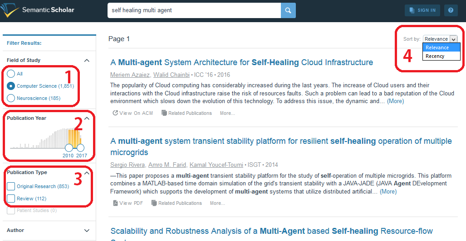This screenshot has height=241, width=466.
Task: Choose Relevance in the sort dropdown
Action: point(437,47)
